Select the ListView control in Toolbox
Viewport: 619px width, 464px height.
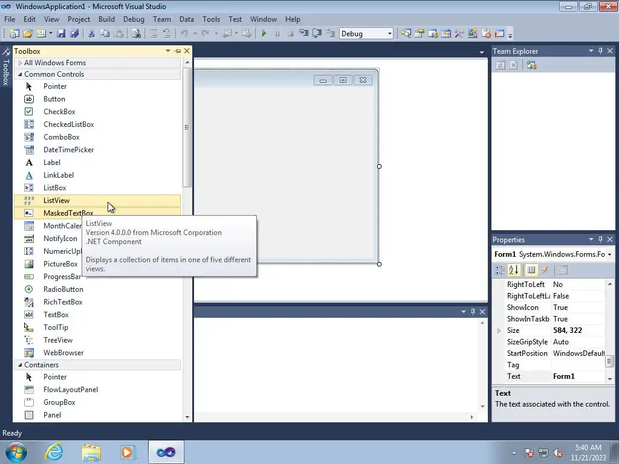(97, 201)
